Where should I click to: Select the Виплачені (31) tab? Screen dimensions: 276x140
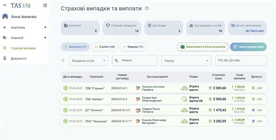[x=75, y=47]
